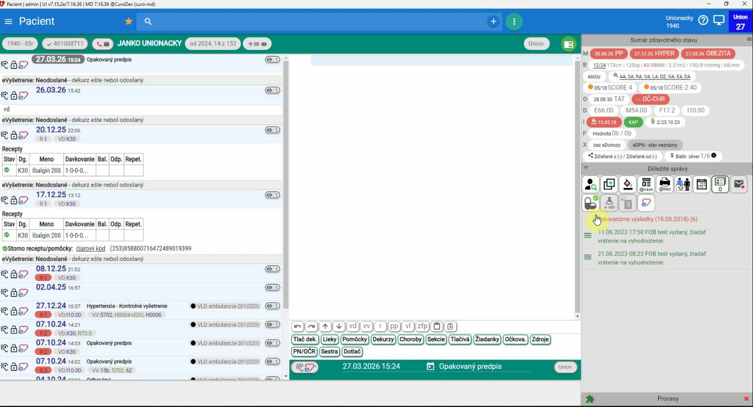Click the @vzor template icon

click(646, 184)
